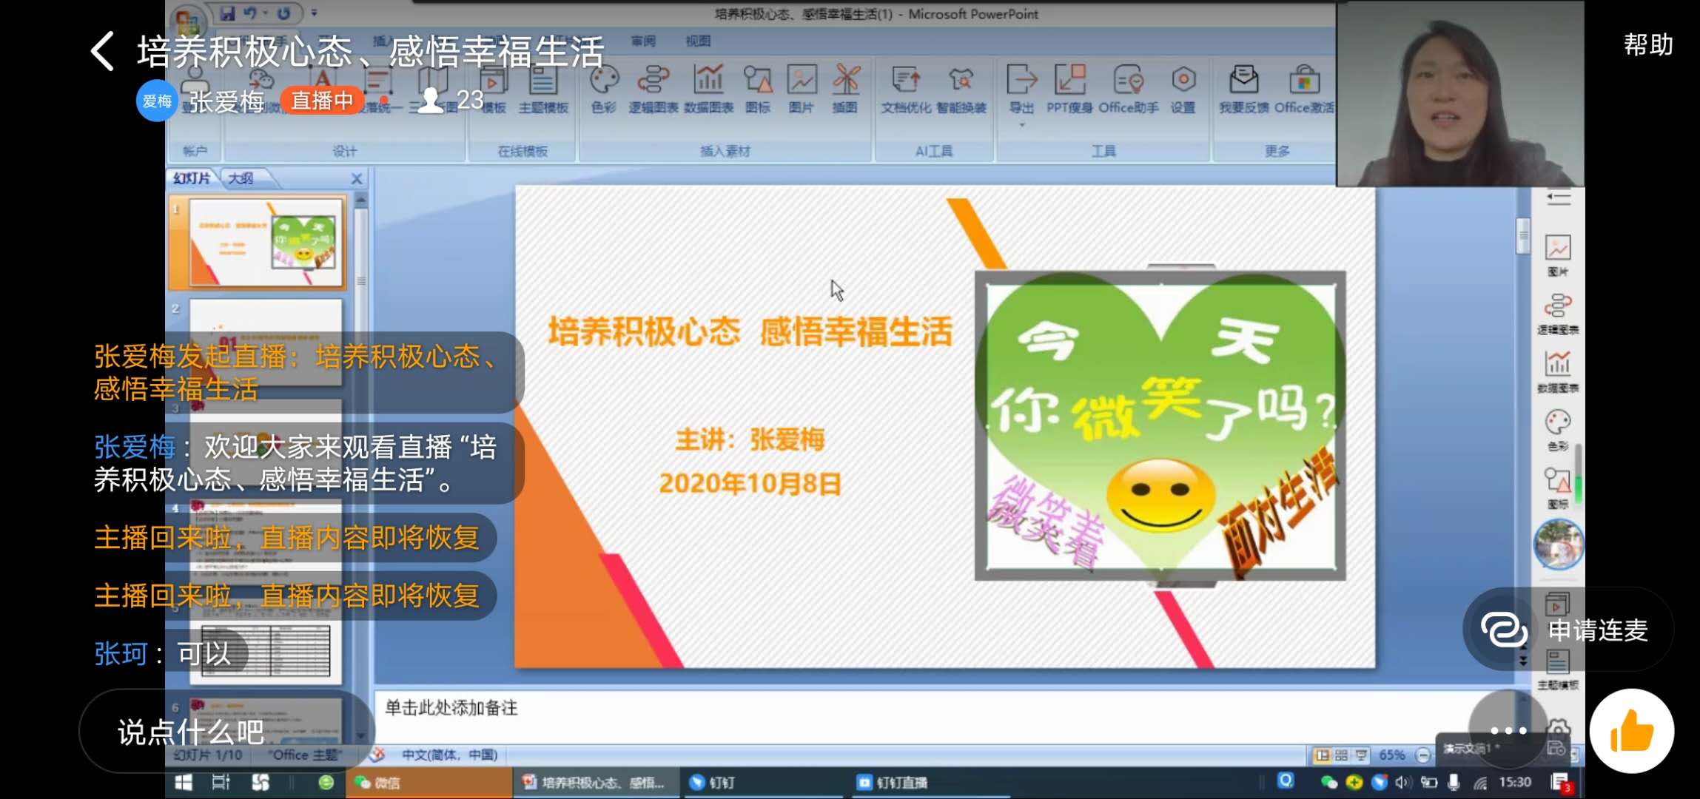Open the 设置 settings hexagon icon

pos(1183,89)
